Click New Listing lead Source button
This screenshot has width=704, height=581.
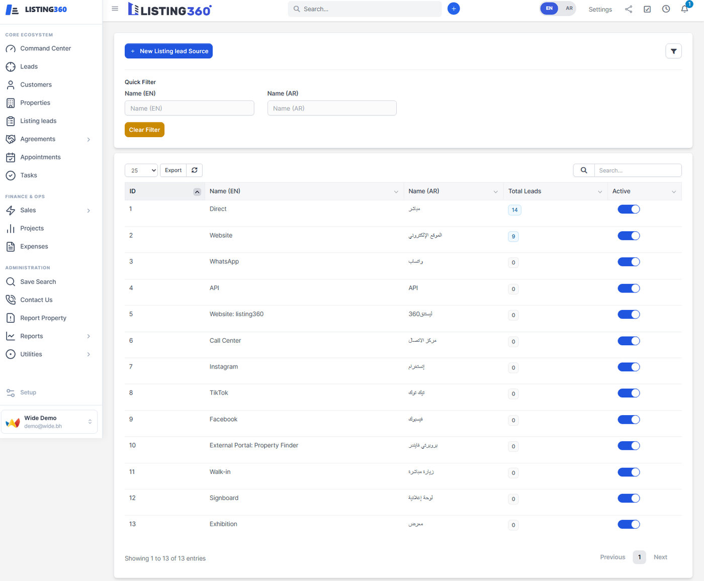coord(168,51)
